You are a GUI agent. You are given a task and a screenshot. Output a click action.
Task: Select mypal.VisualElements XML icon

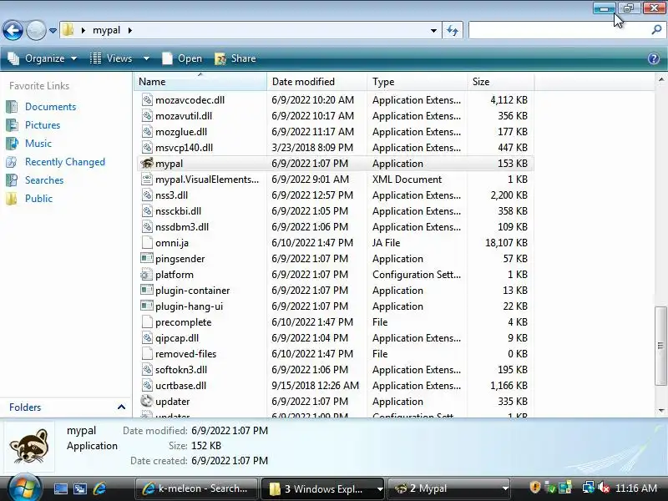(x=147, y=179)
